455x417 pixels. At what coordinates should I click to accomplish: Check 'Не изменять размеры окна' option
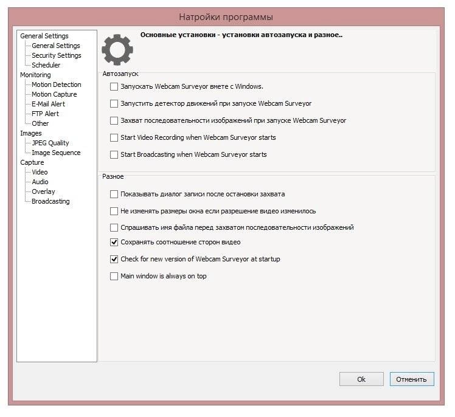(x=114, y=211)
